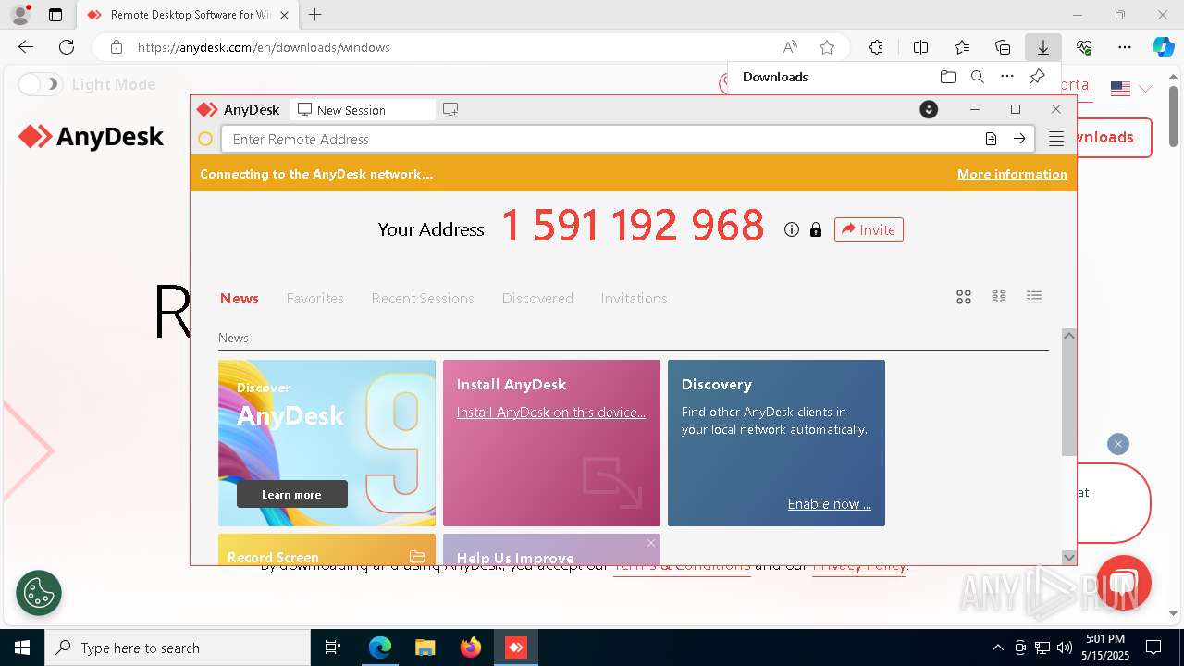Add page to favorites star
Image resolution: width=1184 pixels, height=666 pixels.
click(x=827, y=47)
